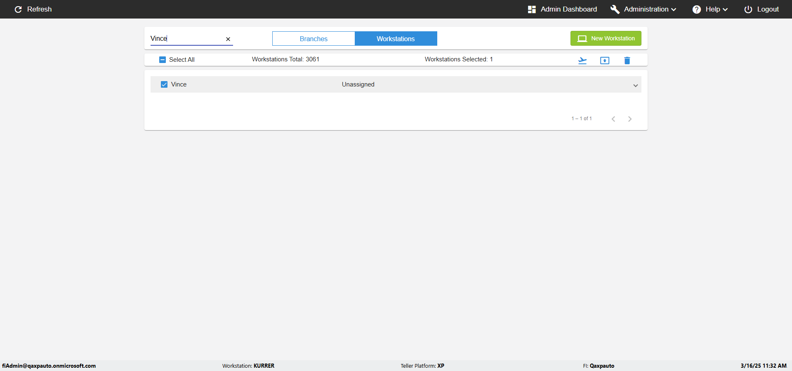
Task: Click the Logout power icon
Action: coord(748,9)
